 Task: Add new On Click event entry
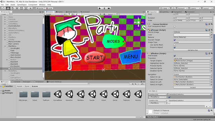(207, 107)
